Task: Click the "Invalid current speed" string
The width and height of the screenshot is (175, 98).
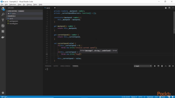Action: click(86, 48)
